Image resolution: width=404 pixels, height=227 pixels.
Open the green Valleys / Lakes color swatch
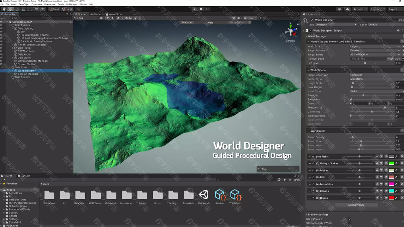(x=392, y=163)
